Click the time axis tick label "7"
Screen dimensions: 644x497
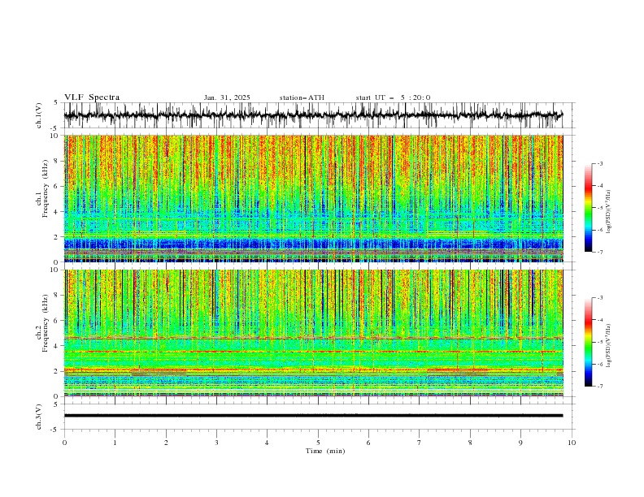pyautogui.click(x=420, y=443)
